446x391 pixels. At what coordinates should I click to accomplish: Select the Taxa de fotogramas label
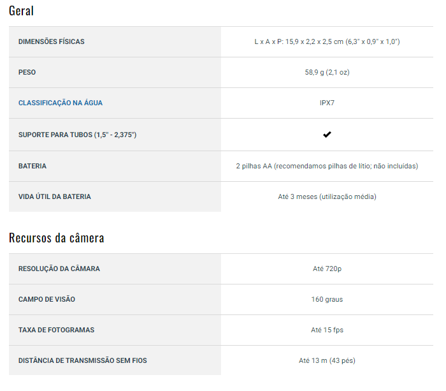[x=56, y=330]
